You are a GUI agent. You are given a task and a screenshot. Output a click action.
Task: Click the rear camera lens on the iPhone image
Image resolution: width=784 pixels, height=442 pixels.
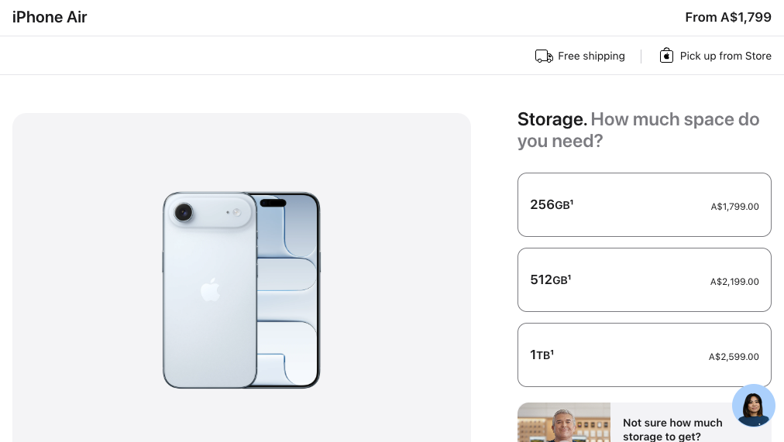pyautogui.click(x=184, y=212)
